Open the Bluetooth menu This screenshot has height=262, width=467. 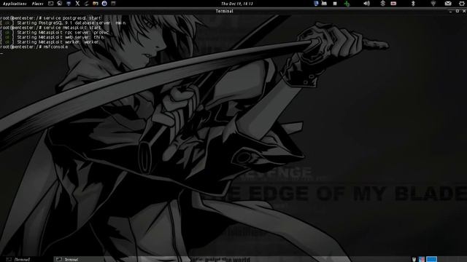point(413,4)
